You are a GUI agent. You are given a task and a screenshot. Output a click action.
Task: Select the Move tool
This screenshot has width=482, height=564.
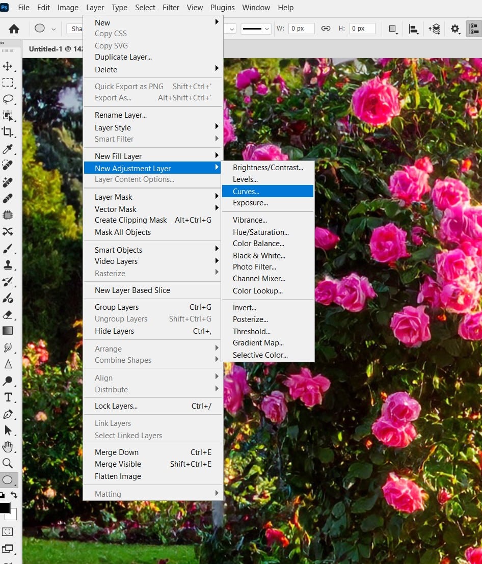[x=8, y=66]
